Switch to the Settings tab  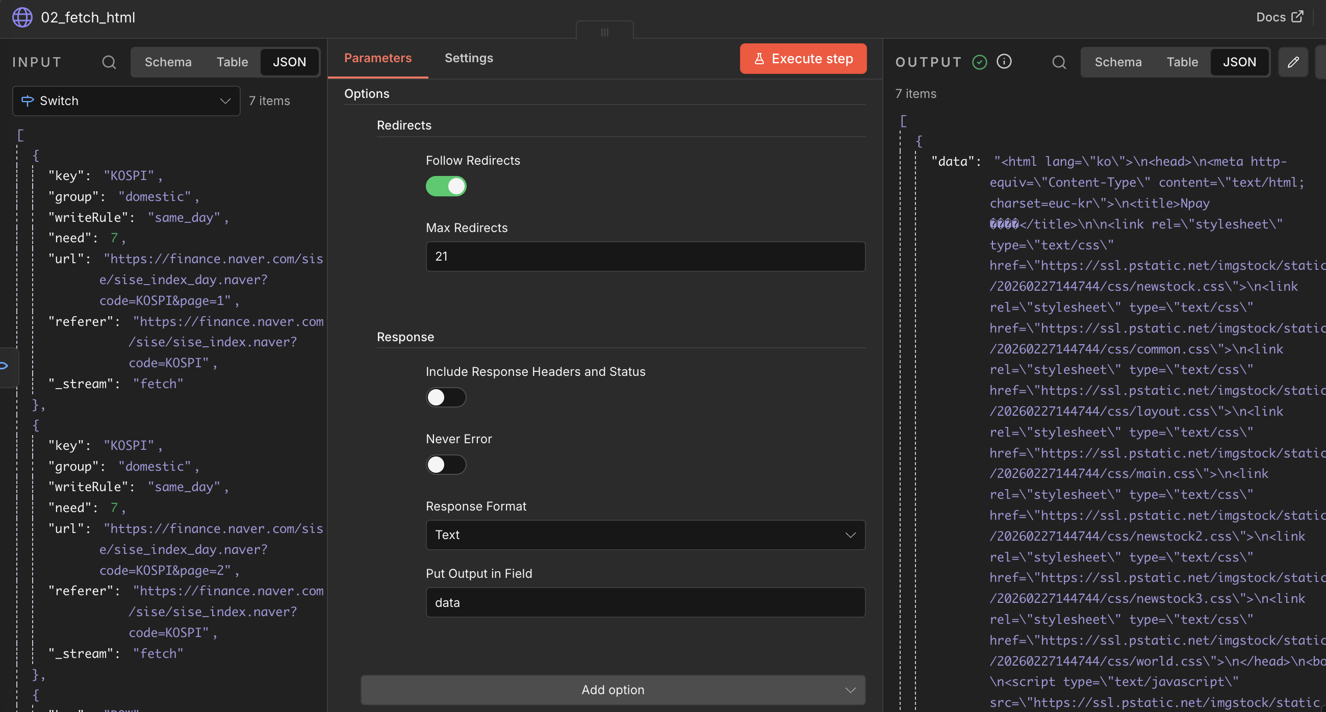[468, 58]
